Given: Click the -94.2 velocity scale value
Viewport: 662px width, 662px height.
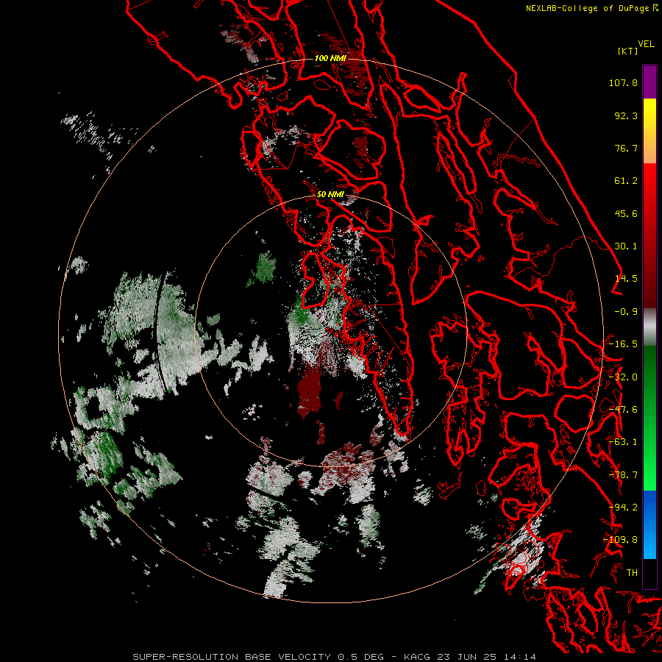Looking at the screenshot, I should tap(623, 508).
